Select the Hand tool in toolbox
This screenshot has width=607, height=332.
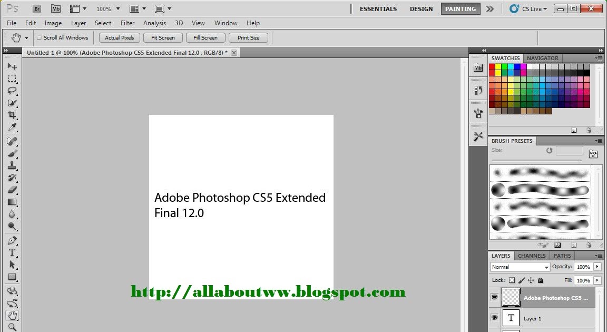12,315
